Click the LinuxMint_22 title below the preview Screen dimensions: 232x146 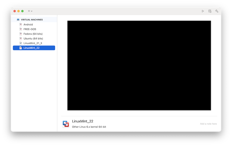(x=82, y=121)
